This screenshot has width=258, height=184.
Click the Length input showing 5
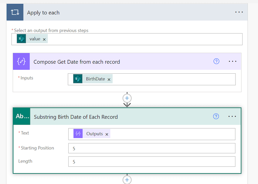152,162
